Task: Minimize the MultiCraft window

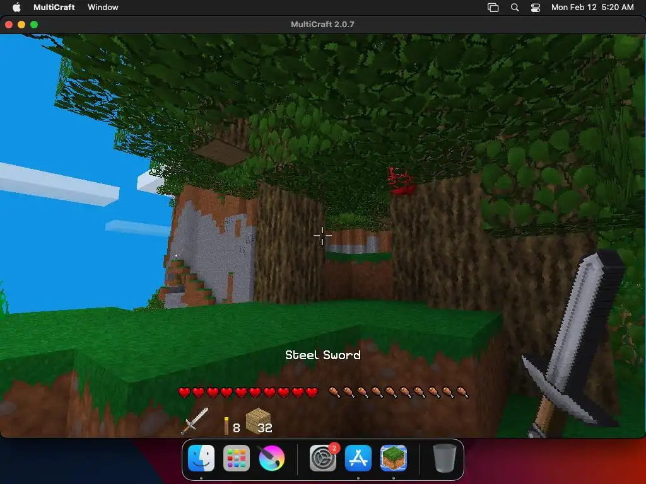Action: [21, 25]
